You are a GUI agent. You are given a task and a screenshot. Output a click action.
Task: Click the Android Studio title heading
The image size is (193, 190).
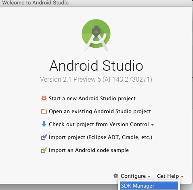pyautogui.click(x=96, y=65)
